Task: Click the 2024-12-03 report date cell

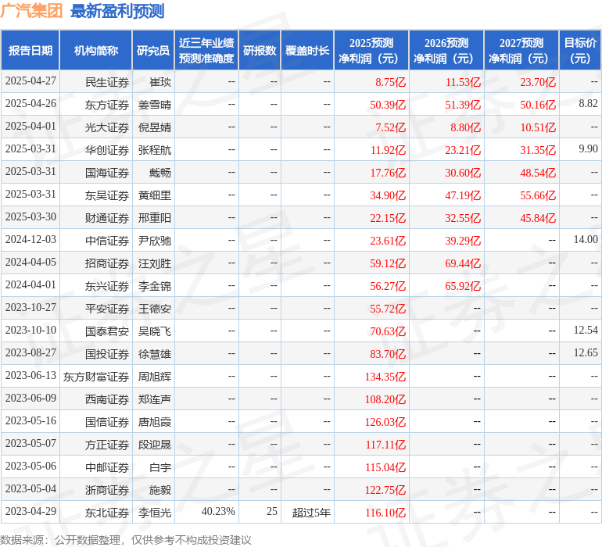Action: point(30,240)
